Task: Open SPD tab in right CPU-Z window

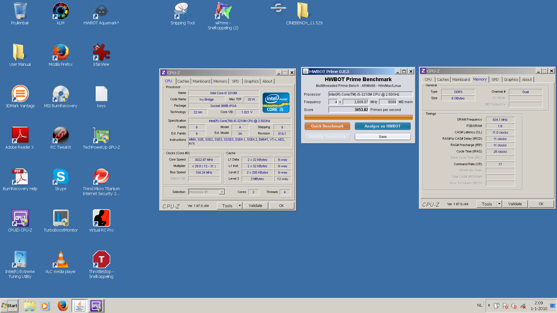Action: (495, 80)
